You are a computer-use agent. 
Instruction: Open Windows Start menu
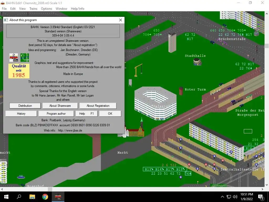[x=6, y=197]
